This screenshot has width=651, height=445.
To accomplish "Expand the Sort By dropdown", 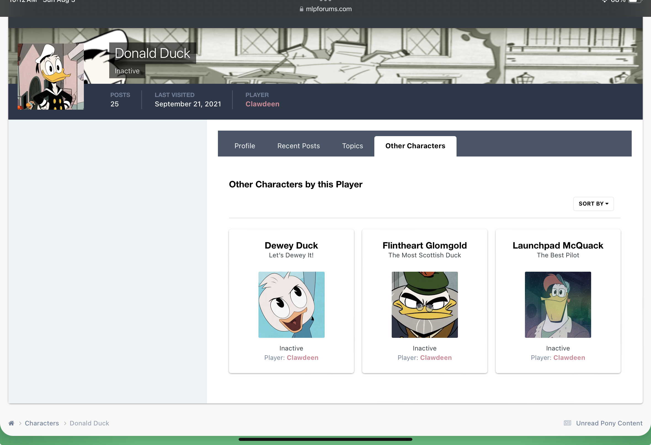I will click(593, 204).
